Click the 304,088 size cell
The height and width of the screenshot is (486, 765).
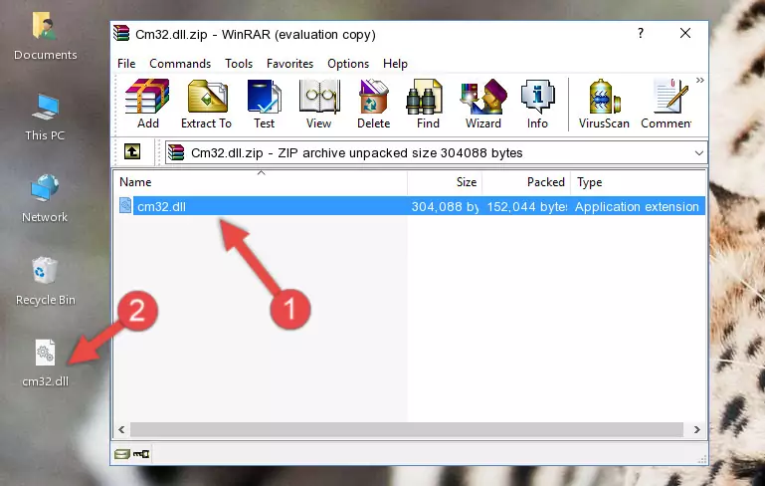445,206
